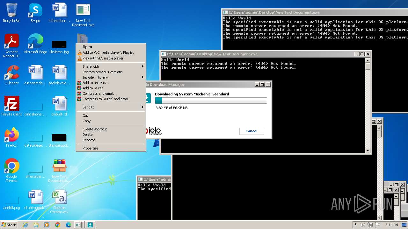The height and width of the screenshot is (229, 408).
Task: Select the standardpoi... file icon
Action: (x=59, y=140)
